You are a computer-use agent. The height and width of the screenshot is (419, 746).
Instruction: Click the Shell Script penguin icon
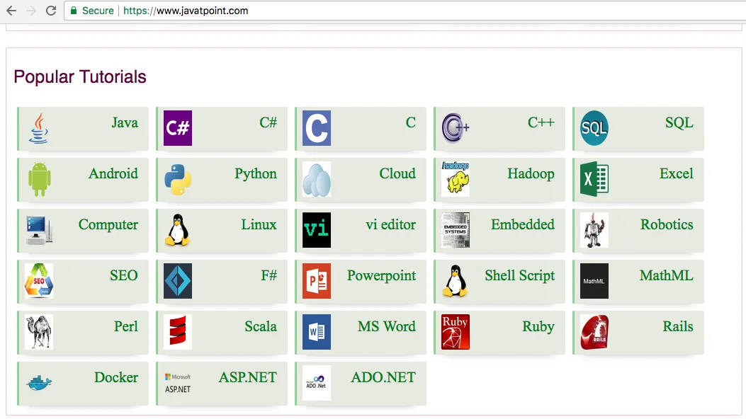point(456,281)
